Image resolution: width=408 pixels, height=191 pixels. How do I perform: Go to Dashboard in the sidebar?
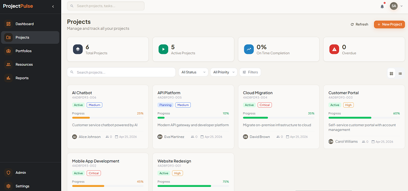click(24, 24)
